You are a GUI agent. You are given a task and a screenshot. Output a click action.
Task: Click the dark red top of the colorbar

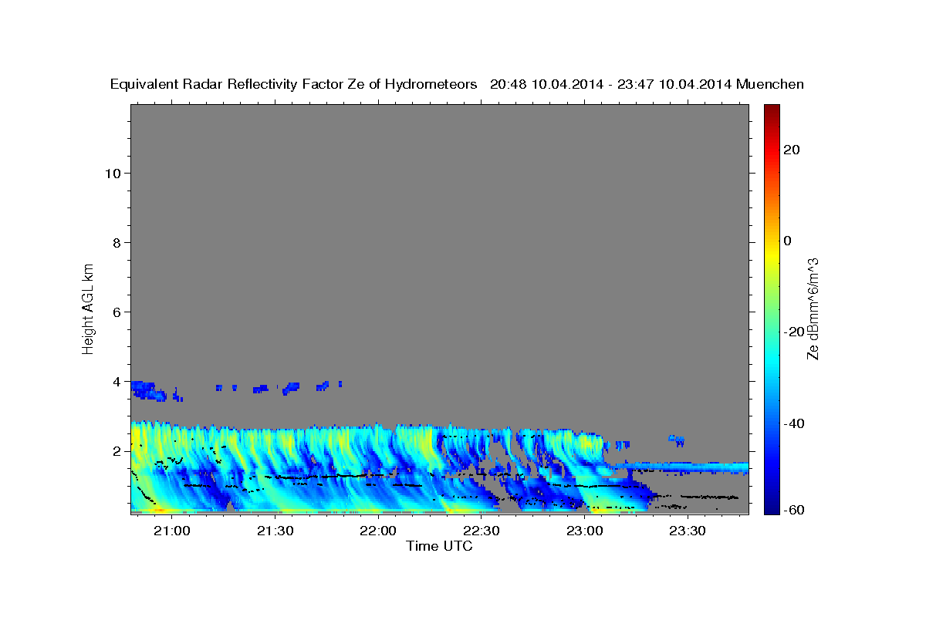pos(771,110)
